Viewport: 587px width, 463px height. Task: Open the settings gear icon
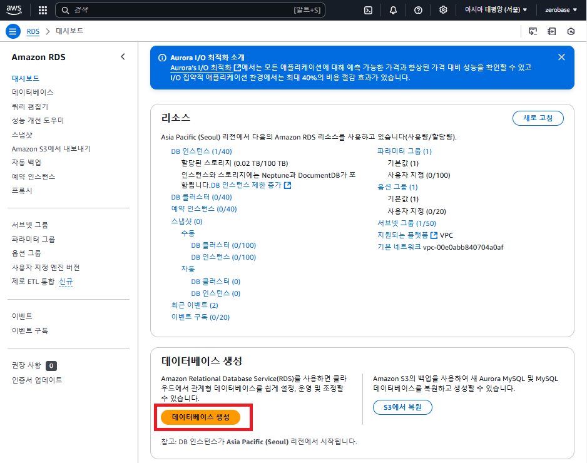[443, 10]
